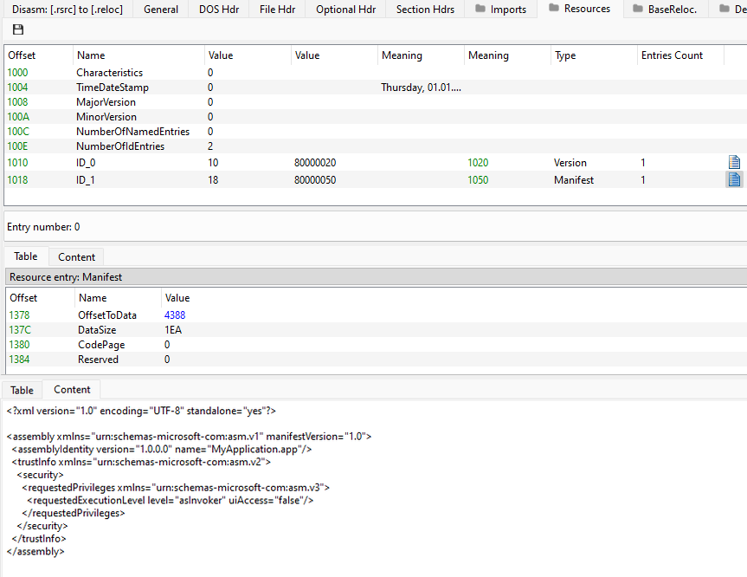The height and width of the screenshot is (577, 747).
Task: Switch to the Section Hdrs tab
Action: pos(425,9)
